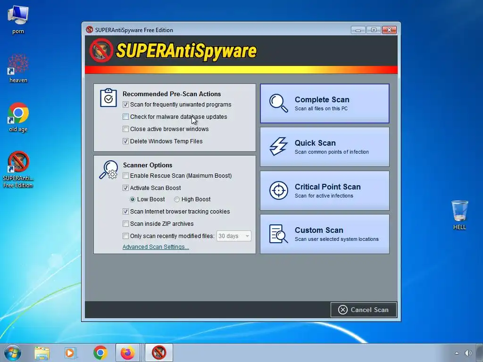This screenshot has height=362, width=483.
Task: Start the Critical Point Scan
Action: pos(325,190)
